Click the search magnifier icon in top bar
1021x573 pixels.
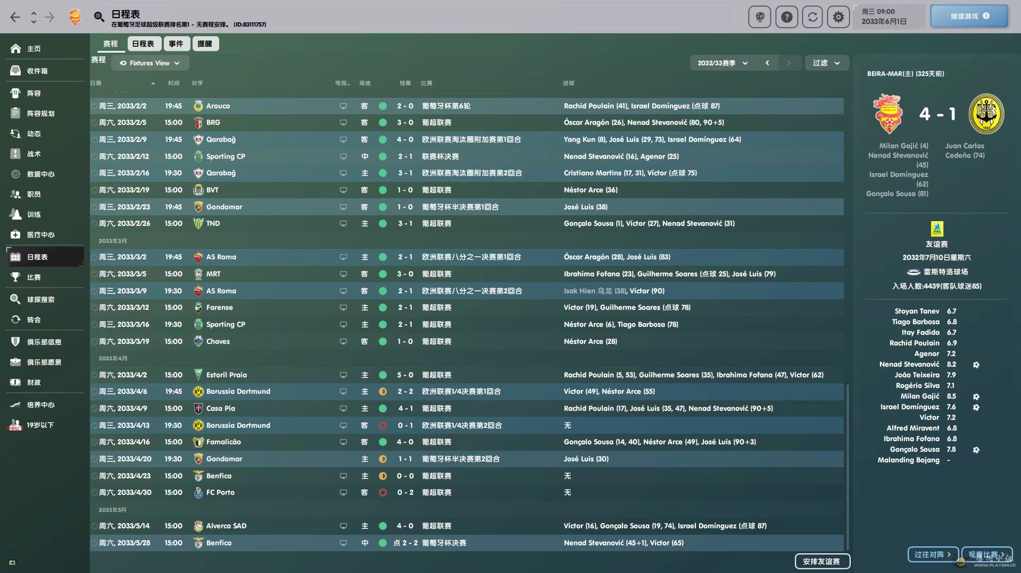click(x=99, y=17)
